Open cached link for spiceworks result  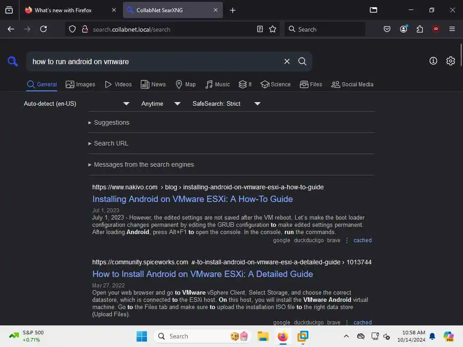pyautogui.click(x=363, y=322)
